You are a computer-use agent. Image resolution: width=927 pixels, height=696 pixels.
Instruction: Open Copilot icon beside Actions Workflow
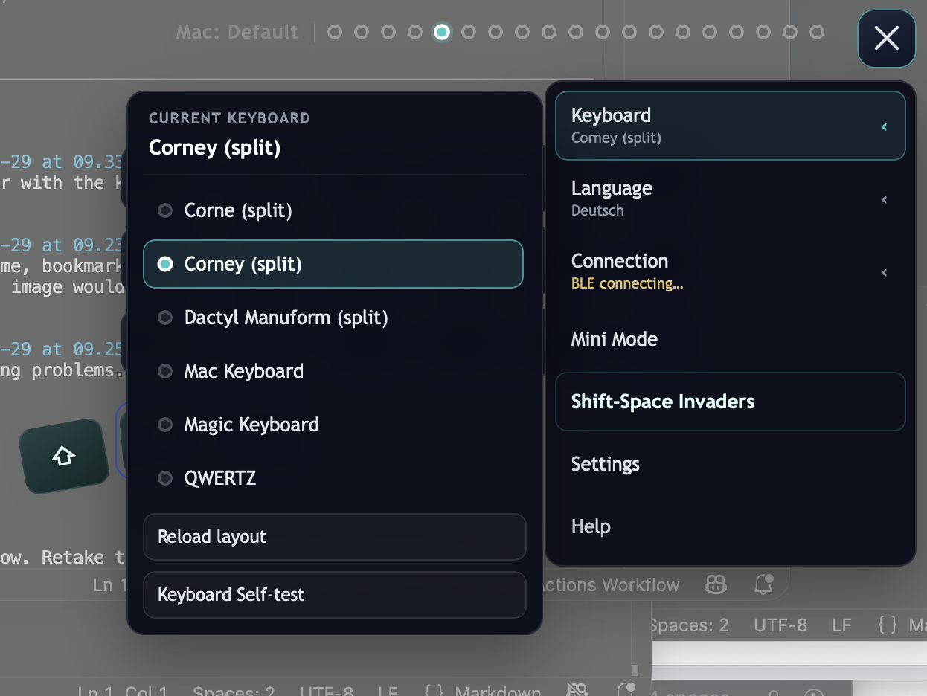tap(716, 585)
